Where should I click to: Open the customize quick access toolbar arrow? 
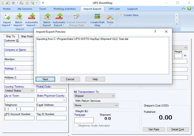click(x=43, y=3)
